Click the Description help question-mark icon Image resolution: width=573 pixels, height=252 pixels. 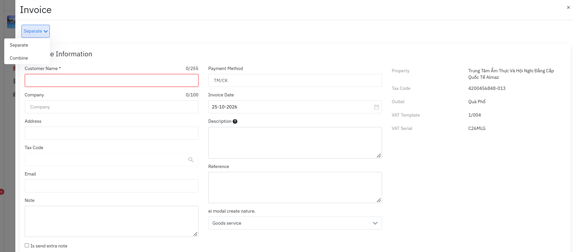(235, 121)
